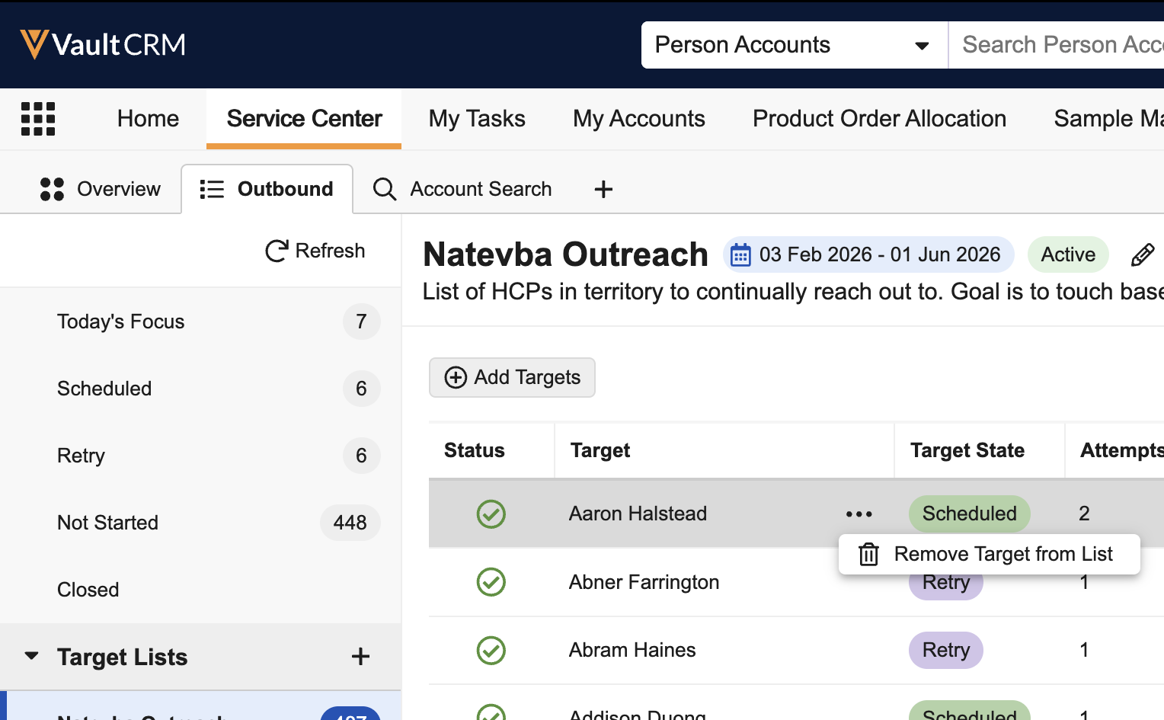Collapse the Target Lists section
Screen dimensions: 1164x720
pos(31,657)
